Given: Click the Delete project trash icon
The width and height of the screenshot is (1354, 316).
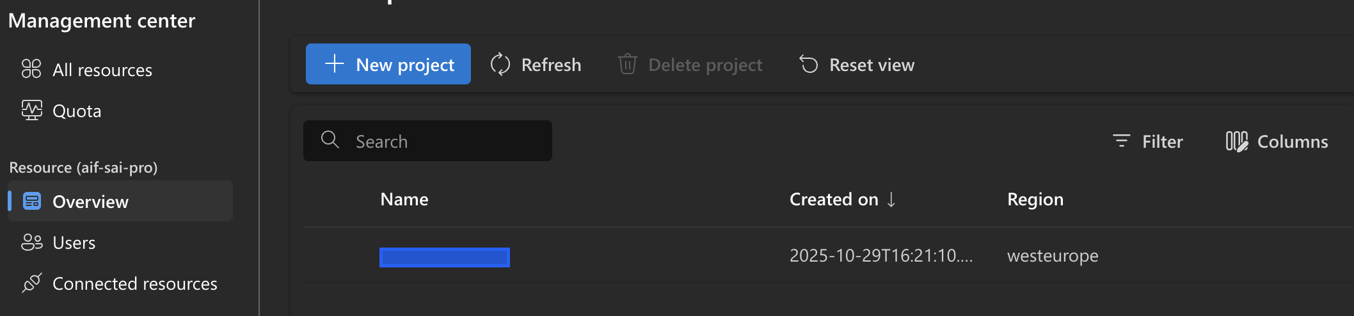Looking at the screenshot, I should click(x=627, y=65).
